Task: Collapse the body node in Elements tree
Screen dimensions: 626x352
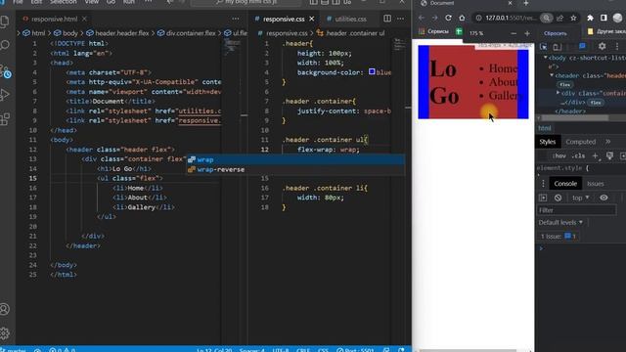Action: tap(546, 58)
